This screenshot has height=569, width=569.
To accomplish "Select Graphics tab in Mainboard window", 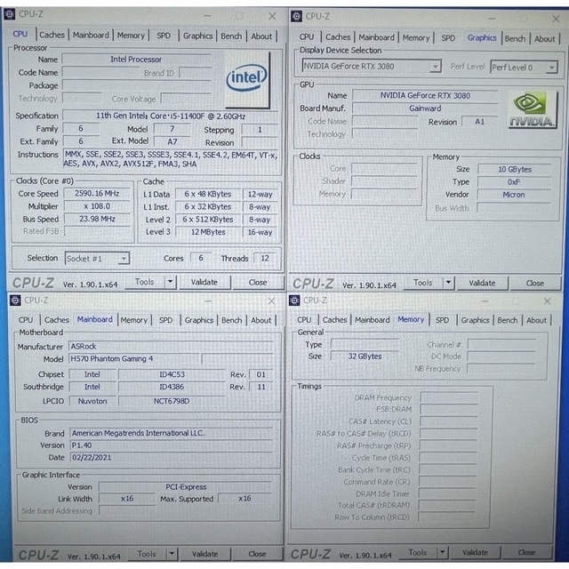I will pyautogui.click(x=198, y=320).
